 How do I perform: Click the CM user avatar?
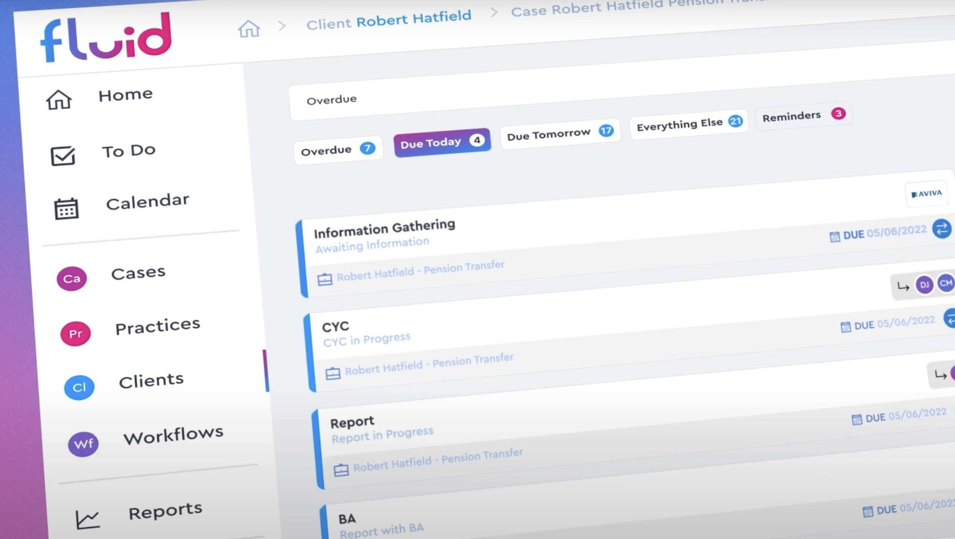tap(946, 283)
